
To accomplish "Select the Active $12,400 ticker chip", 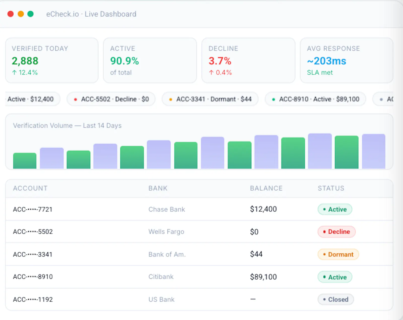I will pos(32,99).
